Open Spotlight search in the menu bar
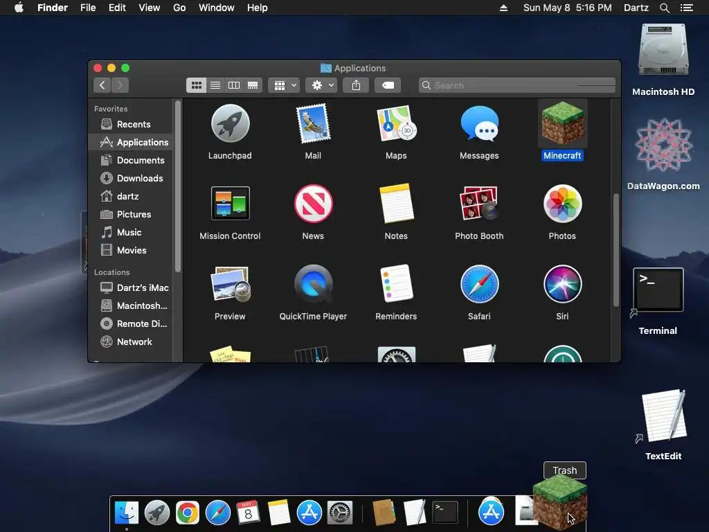Image resolution: width=709 pixels, height=532 pixels. coord(664,8)
